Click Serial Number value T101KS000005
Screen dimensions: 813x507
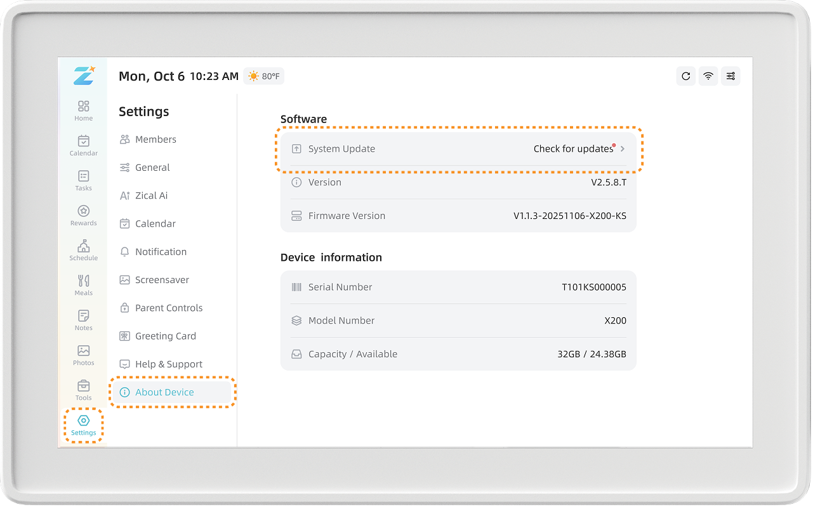point(594,287)
